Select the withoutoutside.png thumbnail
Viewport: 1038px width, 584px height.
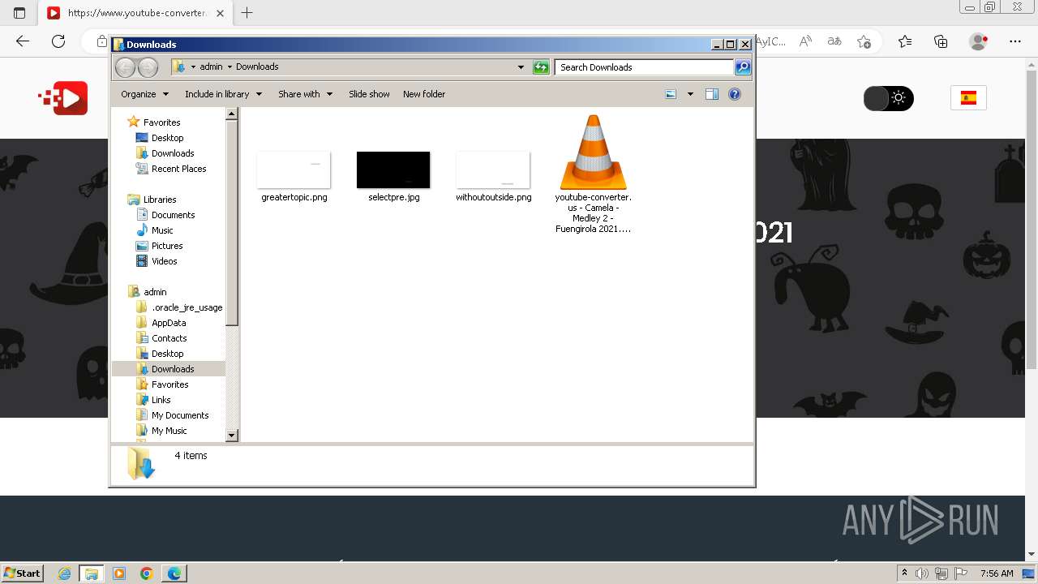[x=493, y=170]
